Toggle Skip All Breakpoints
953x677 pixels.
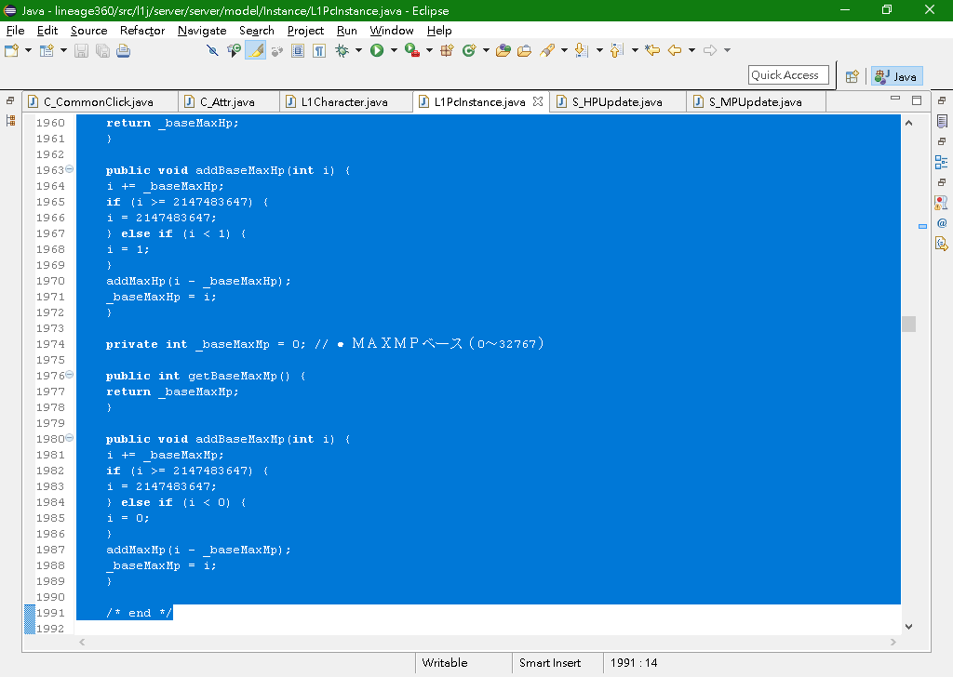212,50
